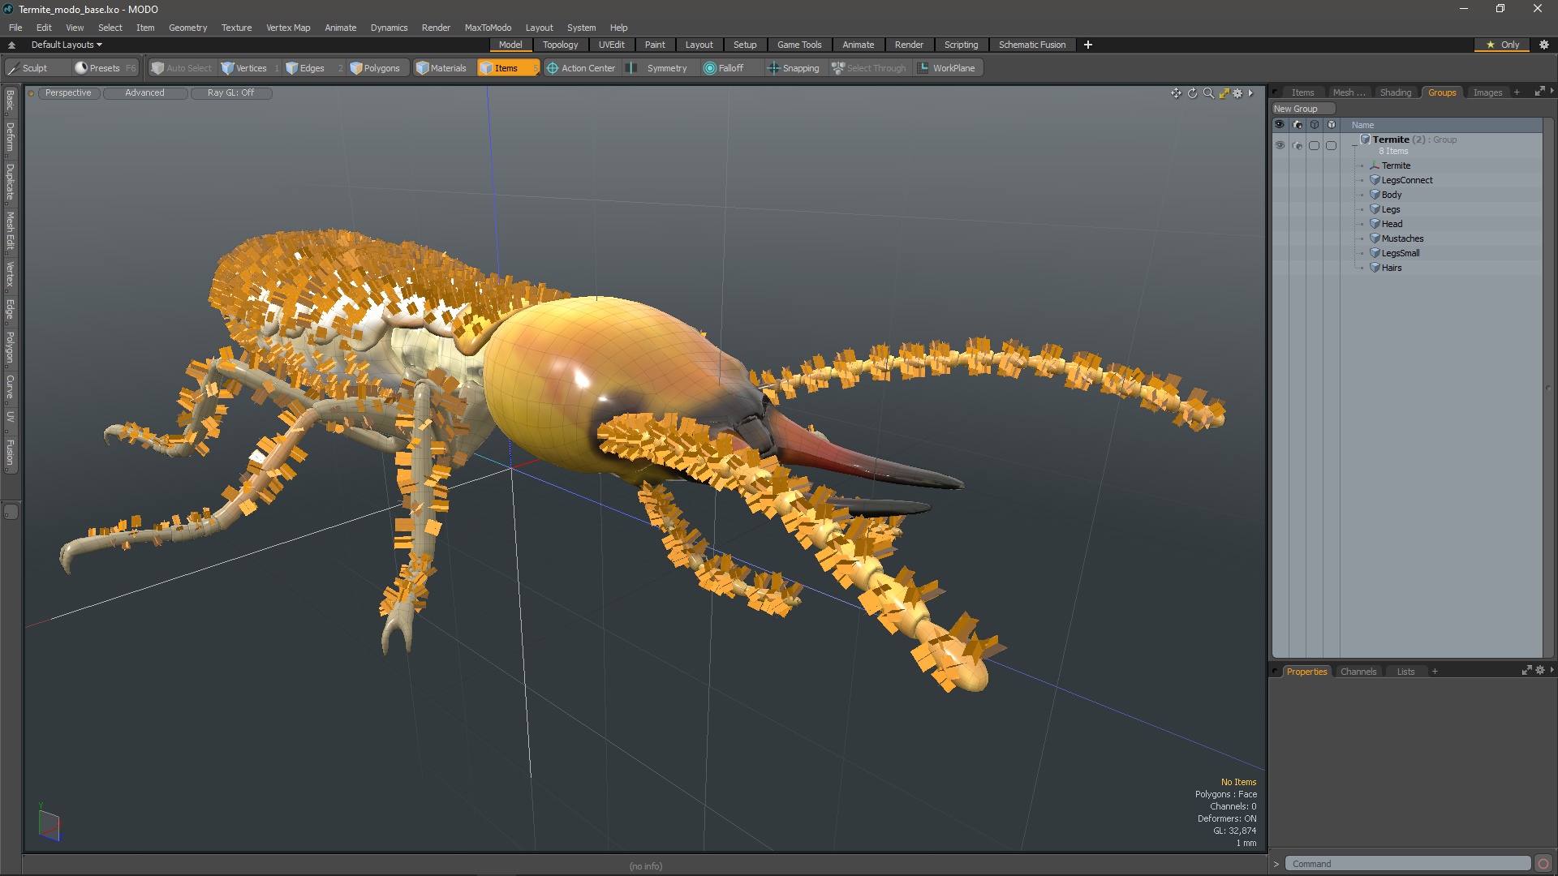The height and width of the screenshot is (876, 1558).
Task: Click the Command input field
Action: click(x=1408, y=863)
